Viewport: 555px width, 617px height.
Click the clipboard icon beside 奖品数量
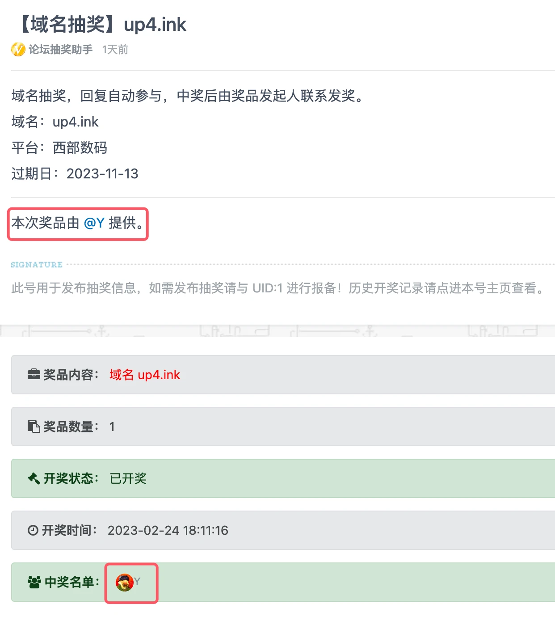[34, 426]
